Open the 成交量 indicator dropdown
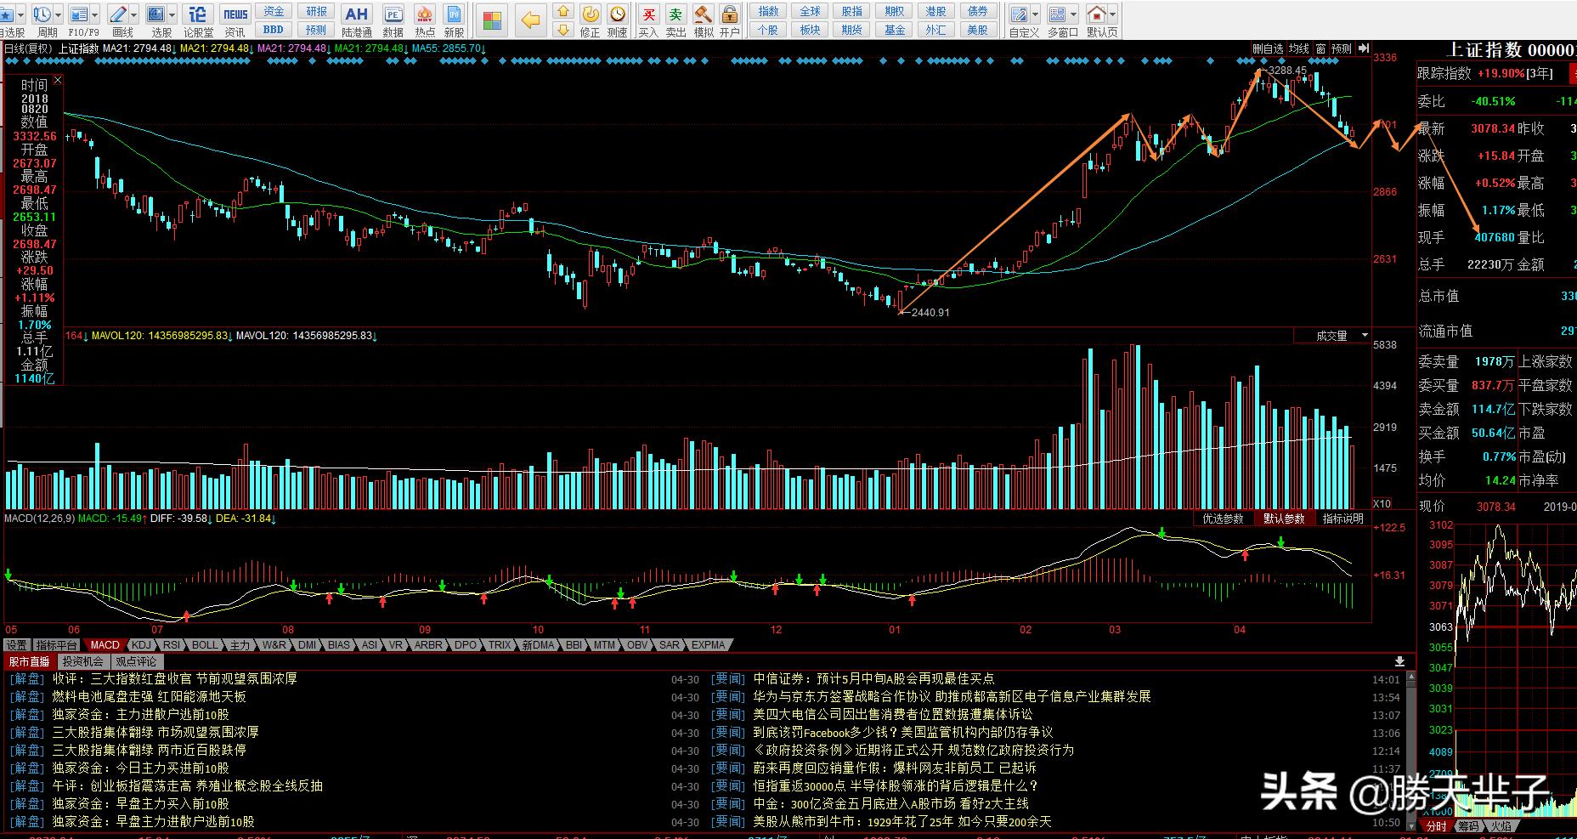1577x839 pixels. point(1365,336)
